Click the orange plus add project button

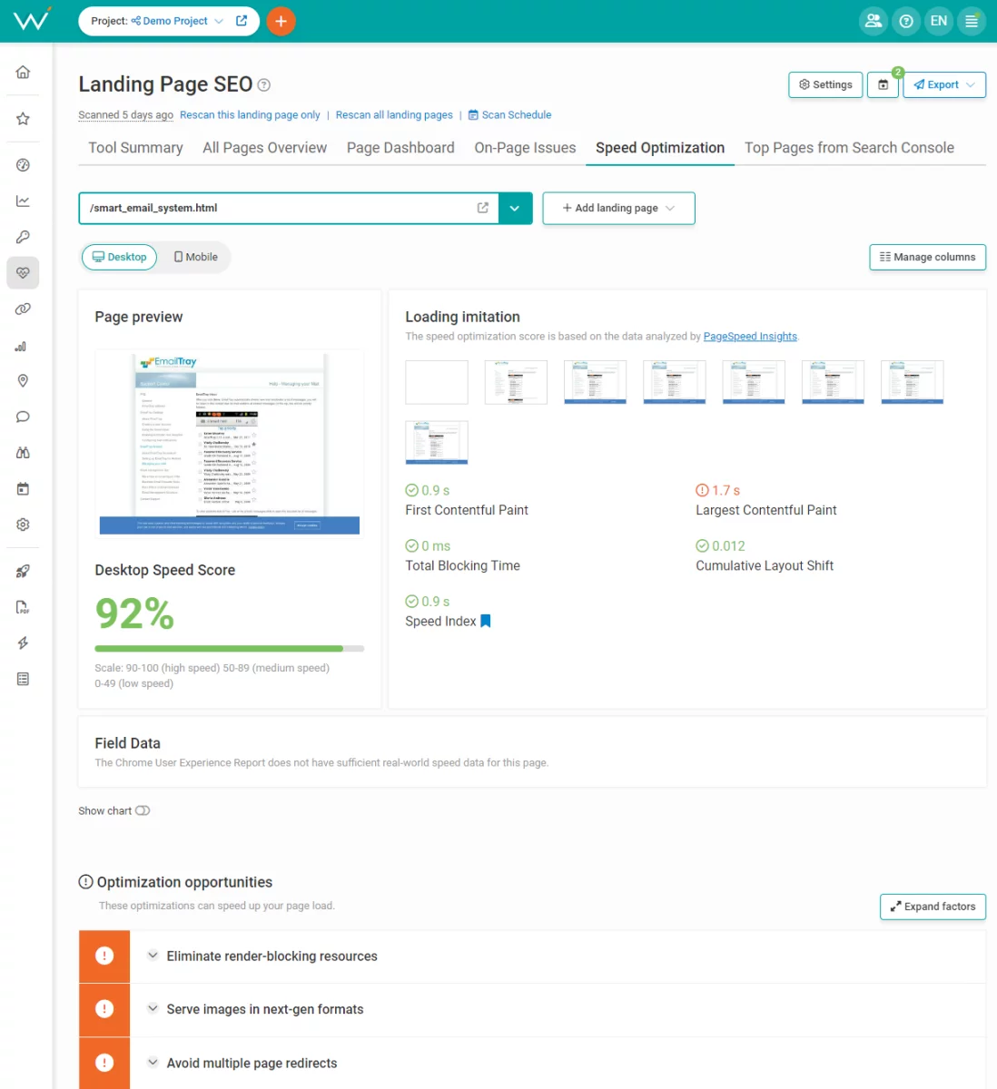coord(281,21)
